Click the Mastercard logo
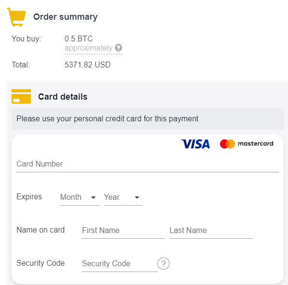This screenshot has width=288, height=285. coord(247,144)
